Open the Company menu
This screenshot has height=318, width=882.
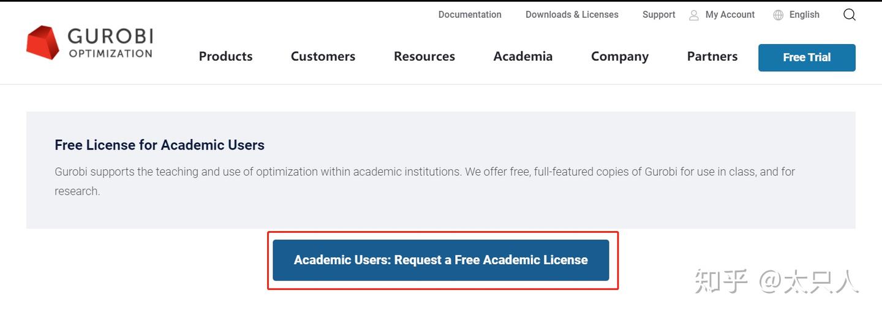coord(619,56)
